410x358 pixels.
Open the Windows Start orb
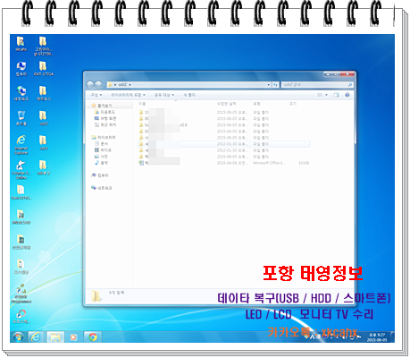pos(18,337)
